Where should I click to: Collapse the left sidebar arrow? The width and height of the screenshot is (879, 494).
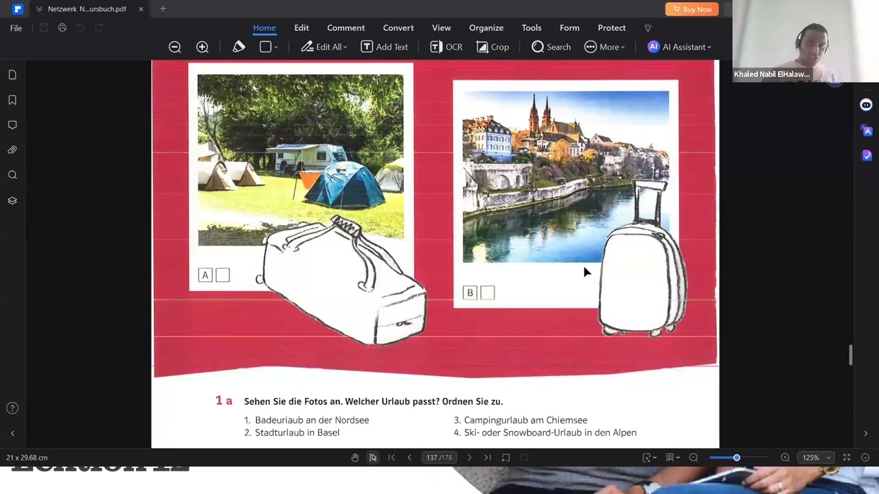point(12,434)
